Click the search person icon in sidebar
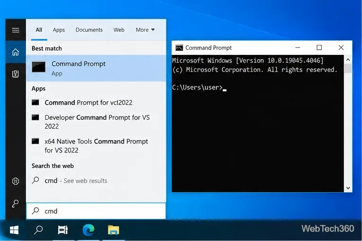The width and height of the screenshot is (362, 241). tap(16, 203)
